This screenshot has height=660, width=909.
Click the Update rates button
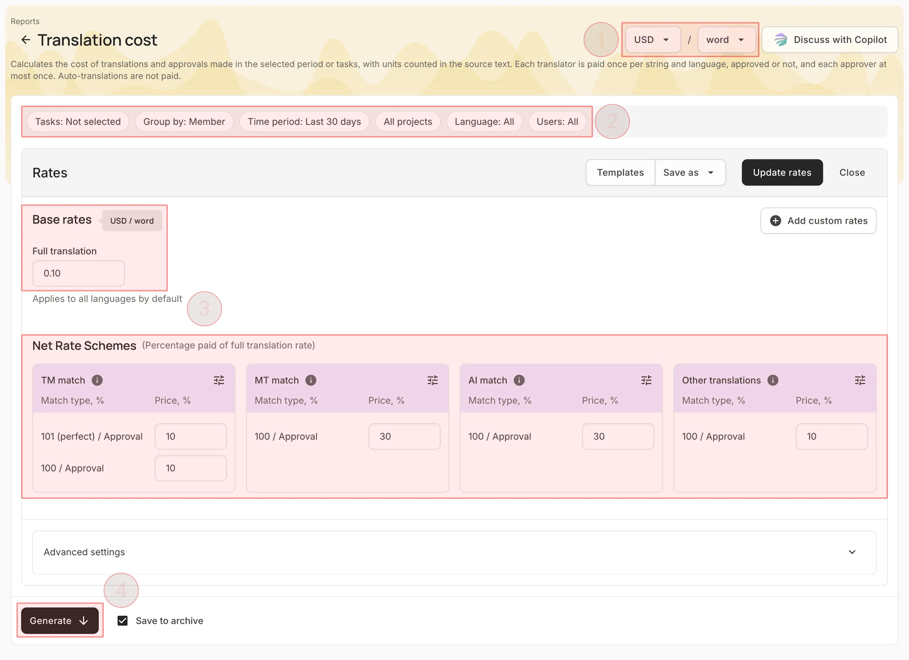pos(782,172)
